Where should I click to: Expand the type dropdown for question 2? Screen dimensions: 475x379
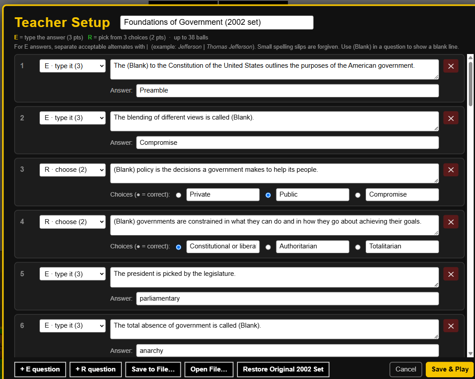click(x=72, y=118)
